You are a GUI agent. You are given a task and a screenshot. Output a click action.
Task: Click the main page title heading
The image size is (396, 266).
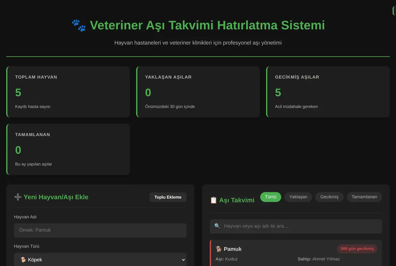pyautogui.click(x=198, y=25)
